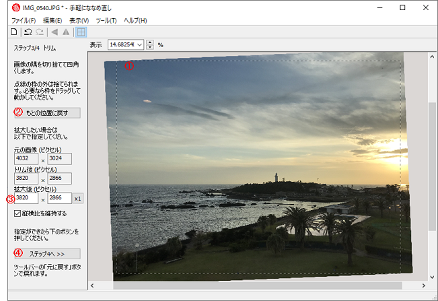
Task: Toggle the grid display toolbar icon
Action: point(81,32)
